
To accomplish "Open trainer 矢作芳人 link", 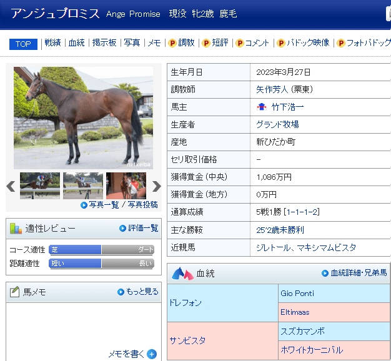I will (272, 89).
